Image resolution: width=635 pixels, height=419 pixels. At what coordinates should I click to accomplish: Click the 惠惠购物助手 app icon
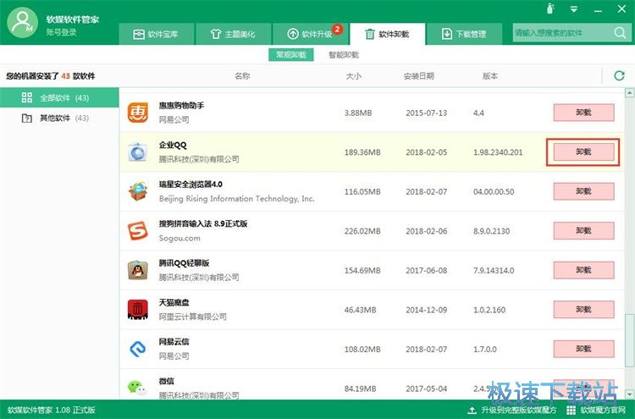click(138, 113)
